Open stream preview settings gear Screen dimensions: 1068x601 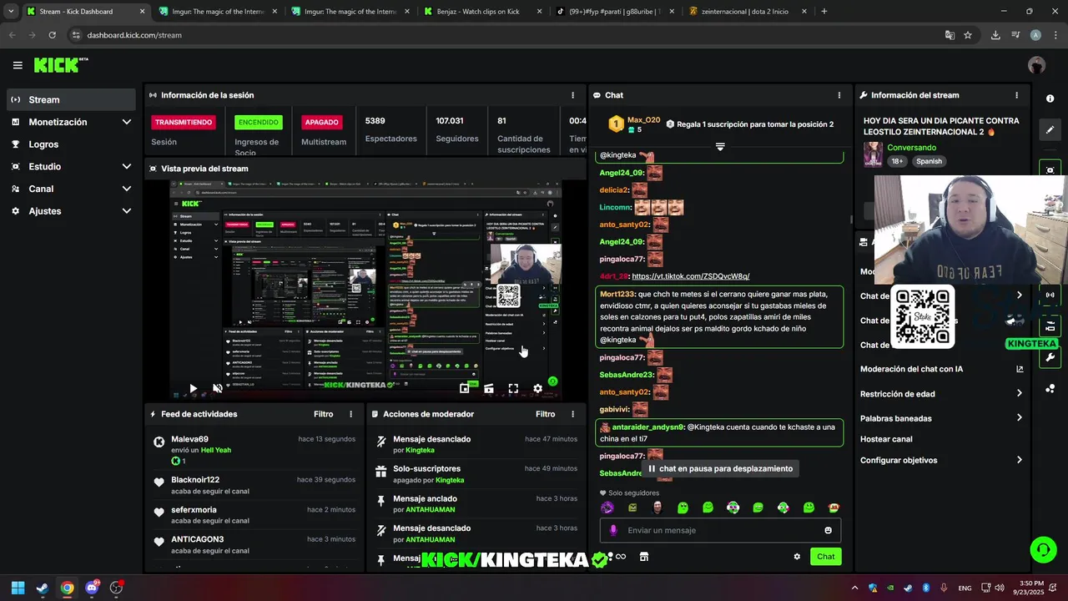pos(538,388)
